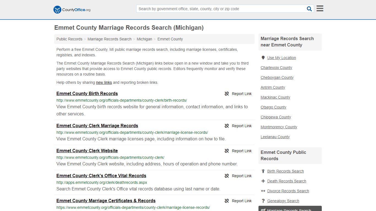Click the https marriage-license-records URL
The height and width of the screenshot is (211, 376).
[x=133, y=207]
